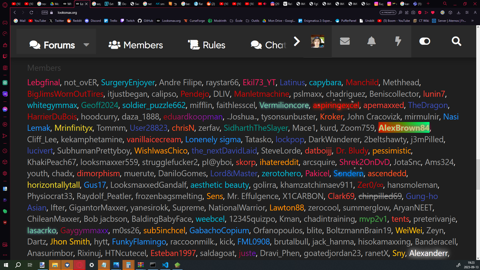Open the forum search magnifier icon
Image resolution: width=480 pixels, height=270 pixels.
(456, 41)
